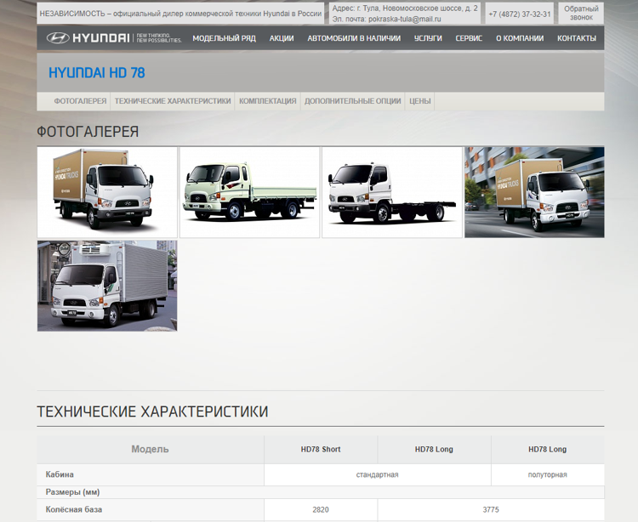This screenshot has height=522, width=638.
Task: Open the Модельный ряд menu
Action: 225,38
